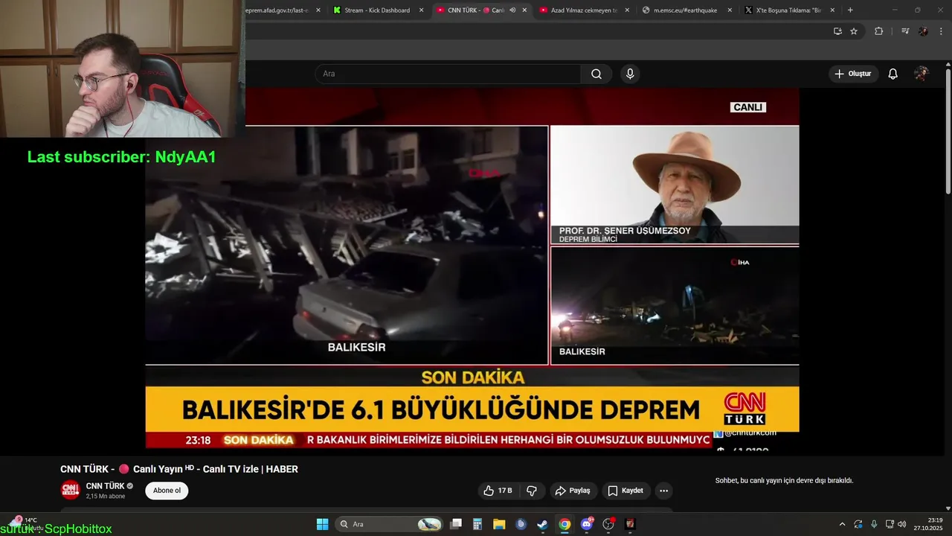Switch to X'te Boşuna Tıklama tab
952x536 pixels.
[788, 10]
